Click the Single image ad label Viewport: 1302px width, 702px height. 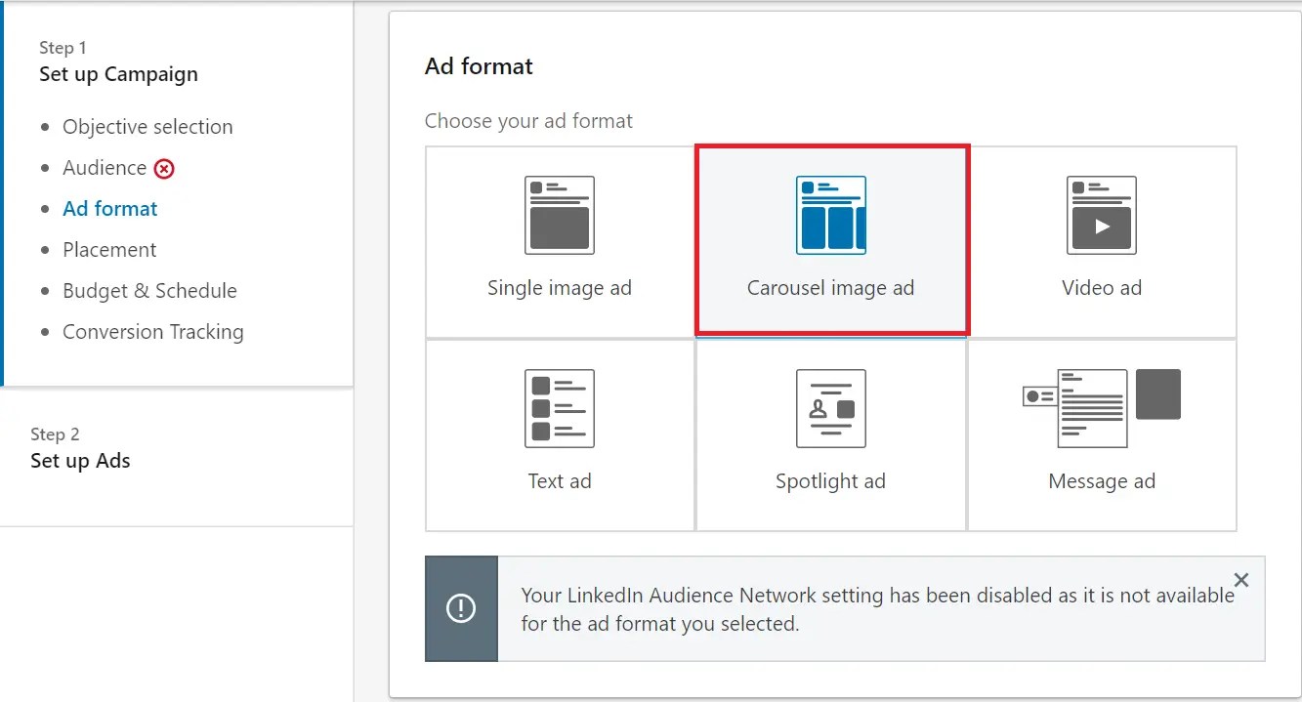[560, 288]
